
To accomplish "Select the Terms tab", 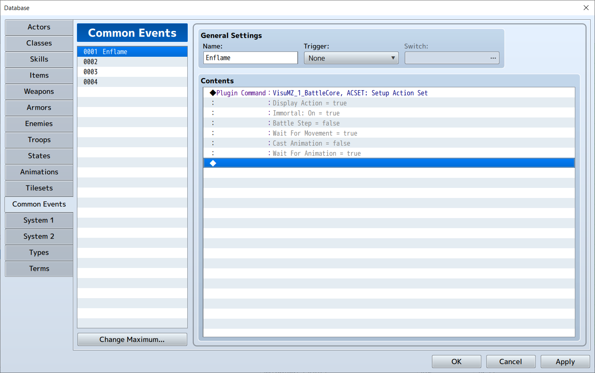I will click(39, 269).
